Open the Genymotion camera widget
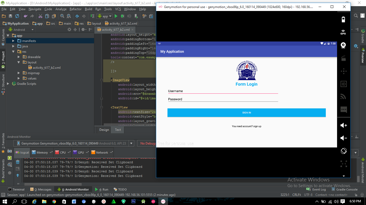 (x=343, y=45)
